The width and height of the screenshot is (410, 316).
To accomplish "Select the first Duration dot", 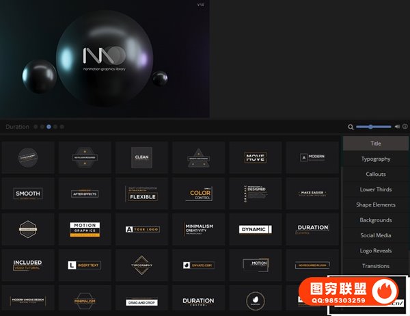I will coord(36,127).
